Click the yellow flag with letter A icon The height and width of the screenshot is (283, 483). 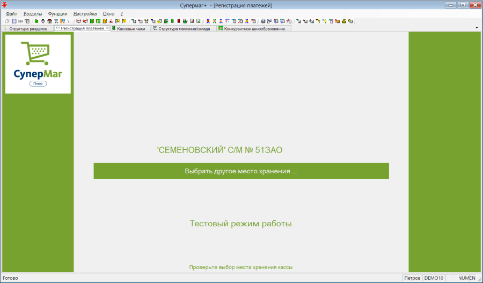point(118,21)
